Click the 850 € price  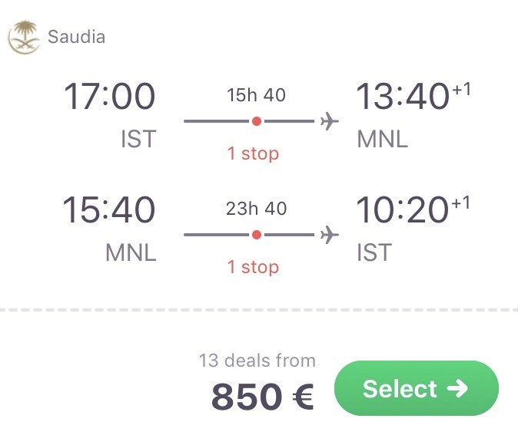tap(262, 396)
